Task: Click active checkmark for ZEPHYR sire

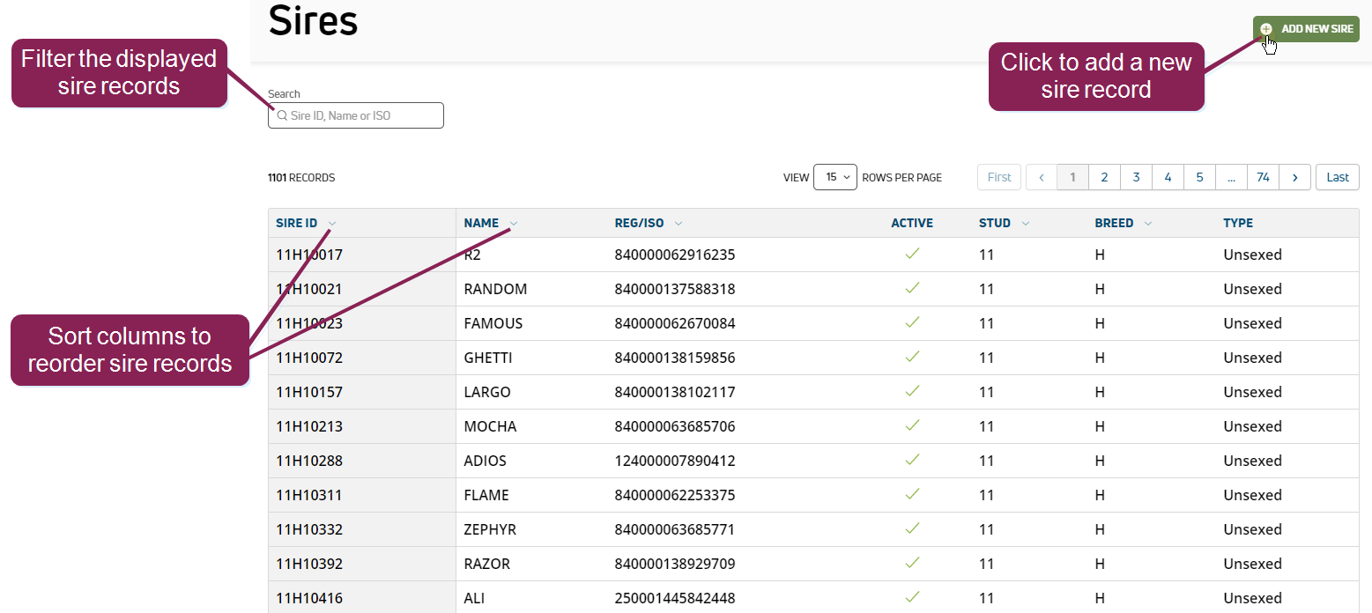Action: coord(912,528)
